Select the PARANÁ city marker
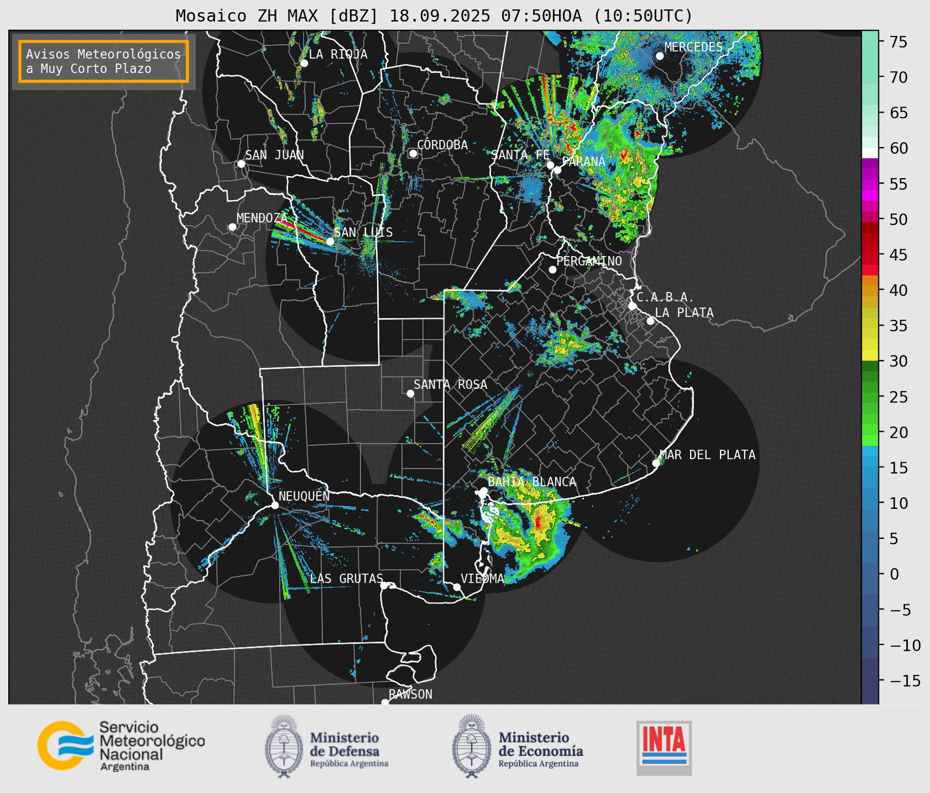 point(557,170)
